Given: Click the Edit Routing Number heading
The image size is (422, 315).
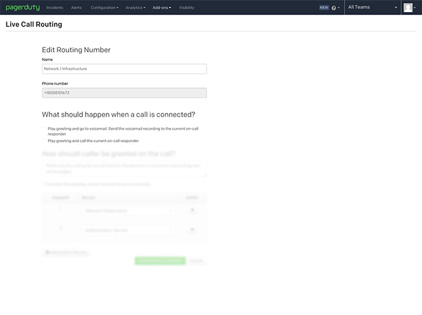Looking at the screenshot, I should 76,50.
